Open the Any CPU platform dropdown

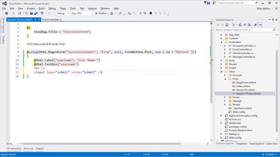pos(82,14)
